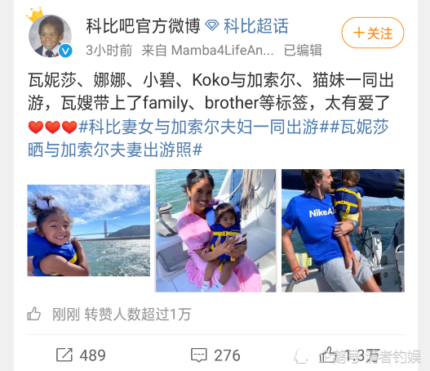Viewport: 430px width, 371px height.
Task: Tap the thumbs-up like icon at bottom right
Action: pyautogui.click(x=326, y=355)
